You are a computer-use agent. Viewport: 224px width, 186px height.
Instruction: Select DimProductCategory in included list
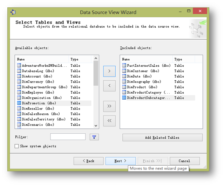tap(149, 92)
